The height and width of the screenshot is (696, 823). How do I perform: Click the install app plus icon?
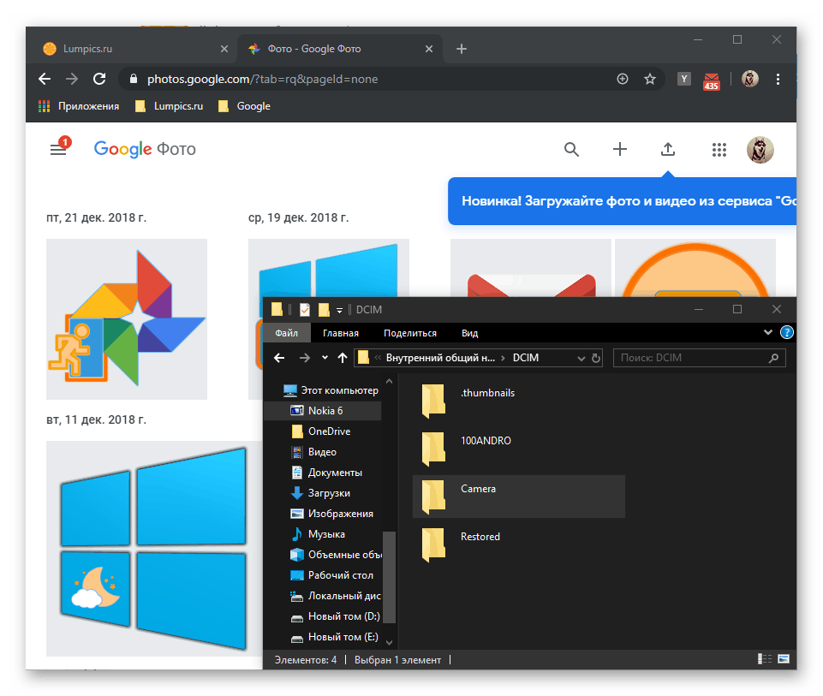(623, 80)
